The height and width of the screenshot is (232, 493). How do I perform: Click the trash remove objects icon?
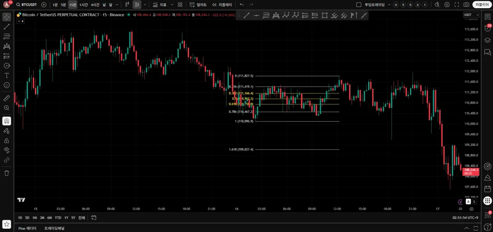pos(7,173)
